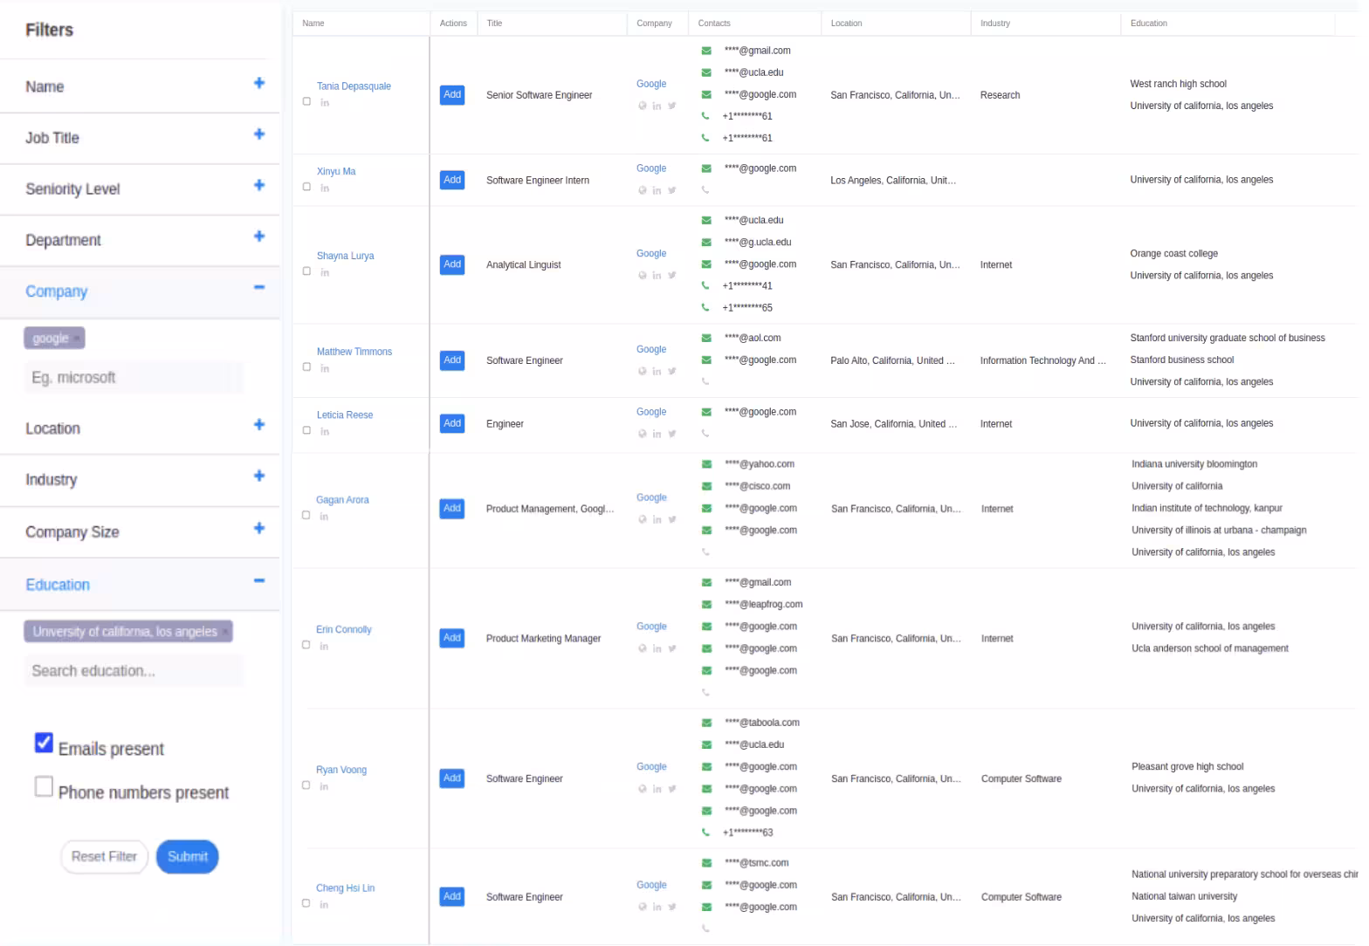The width and height of the screenshot is (1369, 946).
Task: Select the checkbox for Leticia Reese
Action: click(x=306, y=430)
